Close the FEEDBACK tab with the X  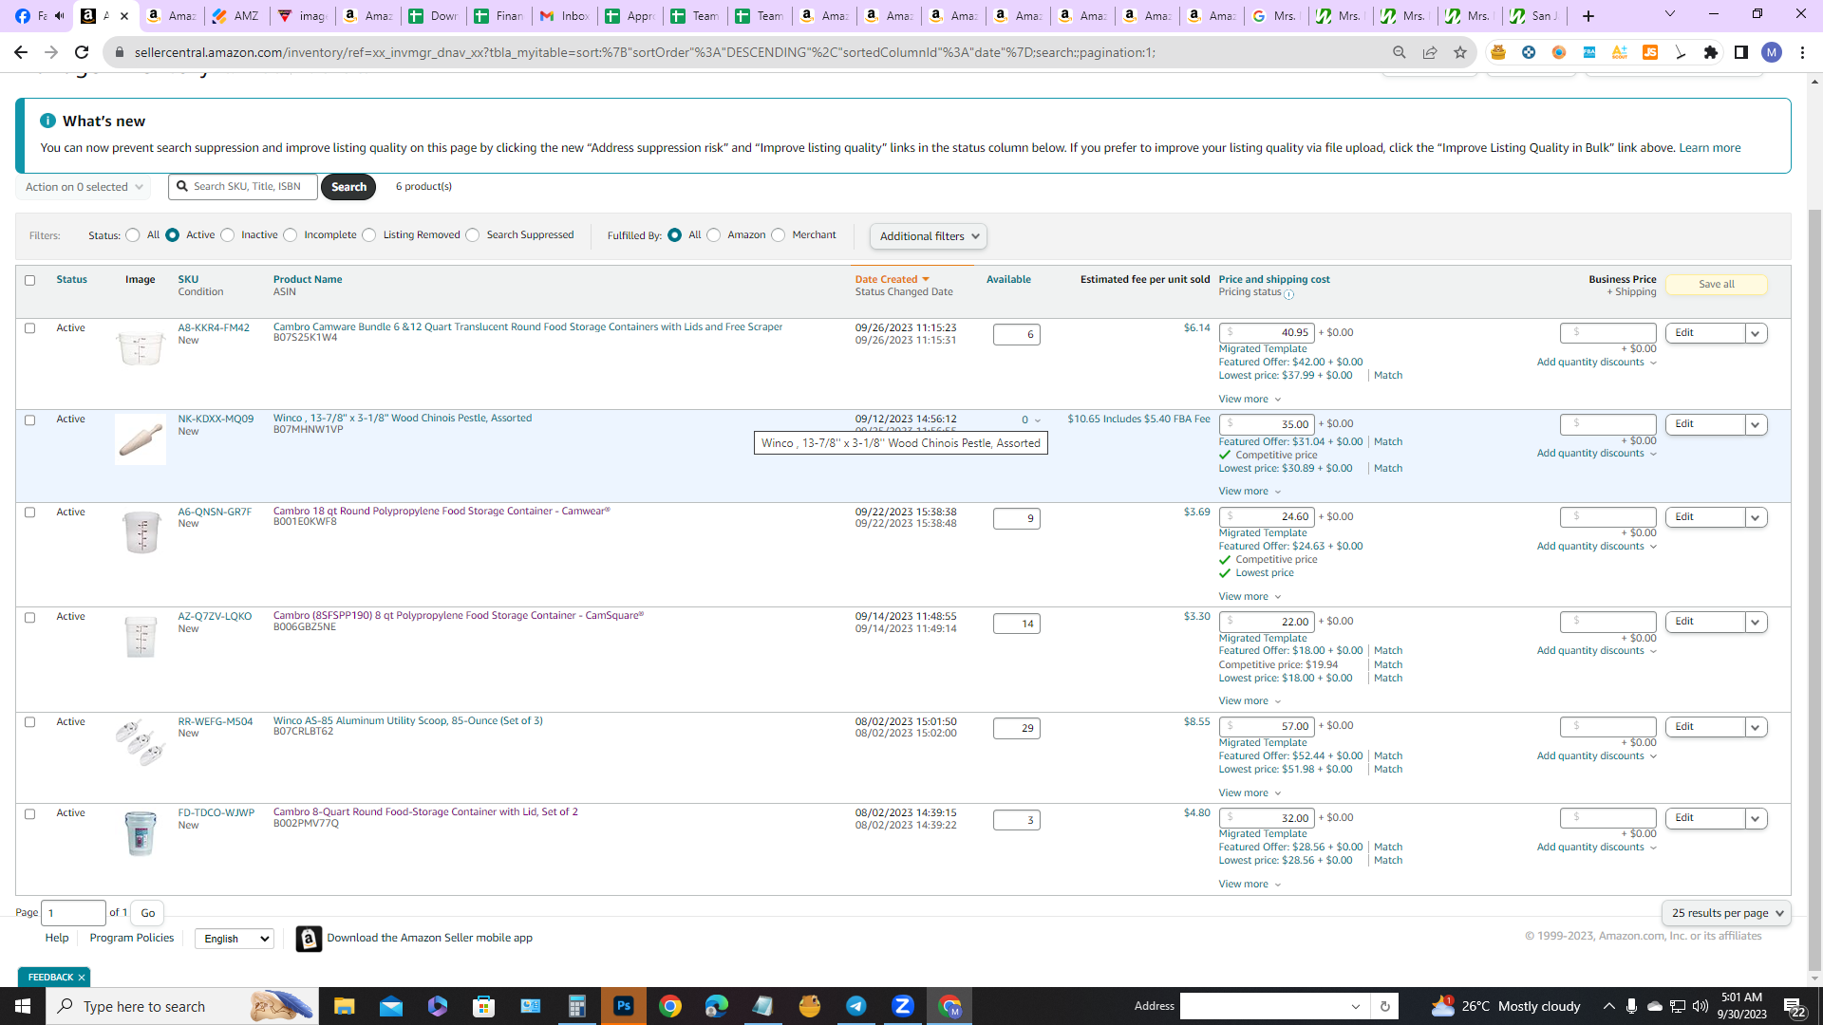[82, 978]
